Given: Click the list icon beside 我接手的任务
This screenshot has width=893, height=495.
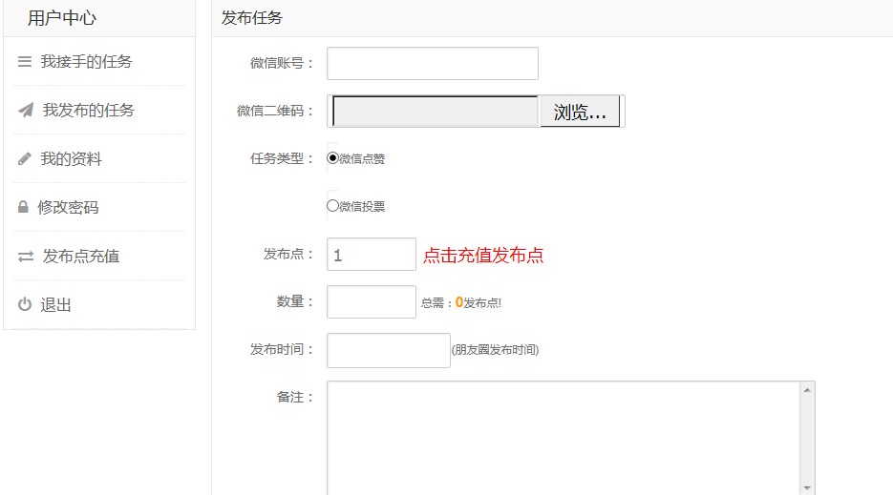Looking at the screenshot, I should tap(25, 62).
